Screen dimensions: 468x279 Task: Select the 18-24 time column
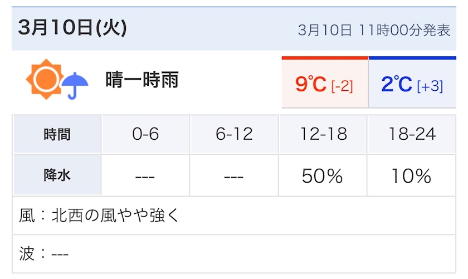(411, 134)
